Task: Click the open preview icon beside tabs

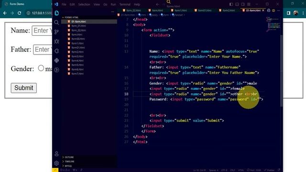Action: pyautogui.click(x=269, y=11)
